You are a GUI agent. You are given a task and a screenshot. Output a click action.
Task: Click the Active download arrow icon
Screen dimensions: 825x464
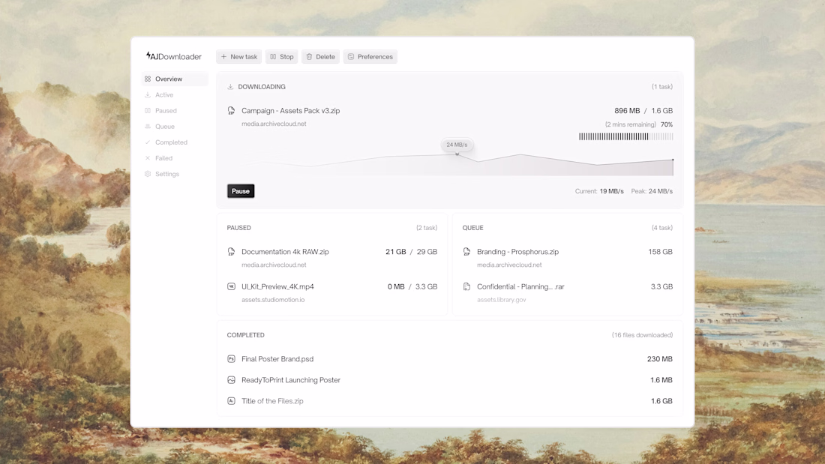click(x=148, y=94)
